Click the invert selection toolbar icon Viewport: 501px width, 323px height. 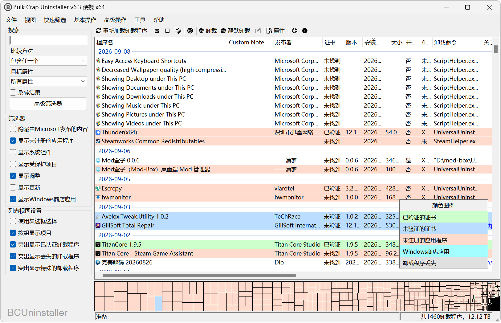point(178,31)
